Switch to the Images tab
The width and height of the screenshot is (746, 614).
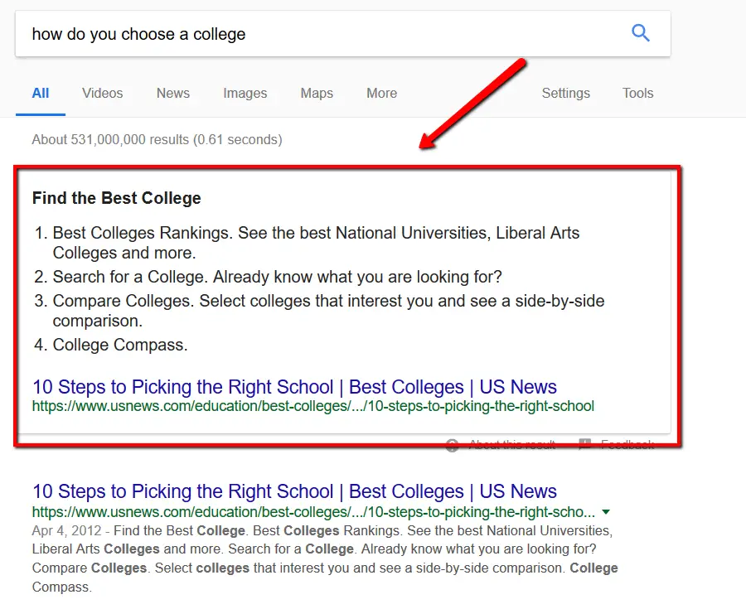click(x=245, y=94)
